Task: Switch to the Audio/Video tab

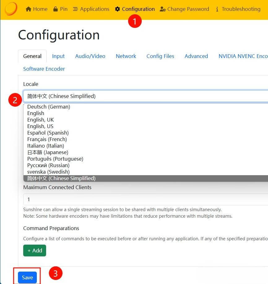Action: coord(90,56)
